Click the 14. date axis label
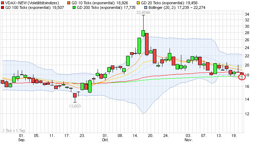254x143 pixels. click(x=135, y=136)
